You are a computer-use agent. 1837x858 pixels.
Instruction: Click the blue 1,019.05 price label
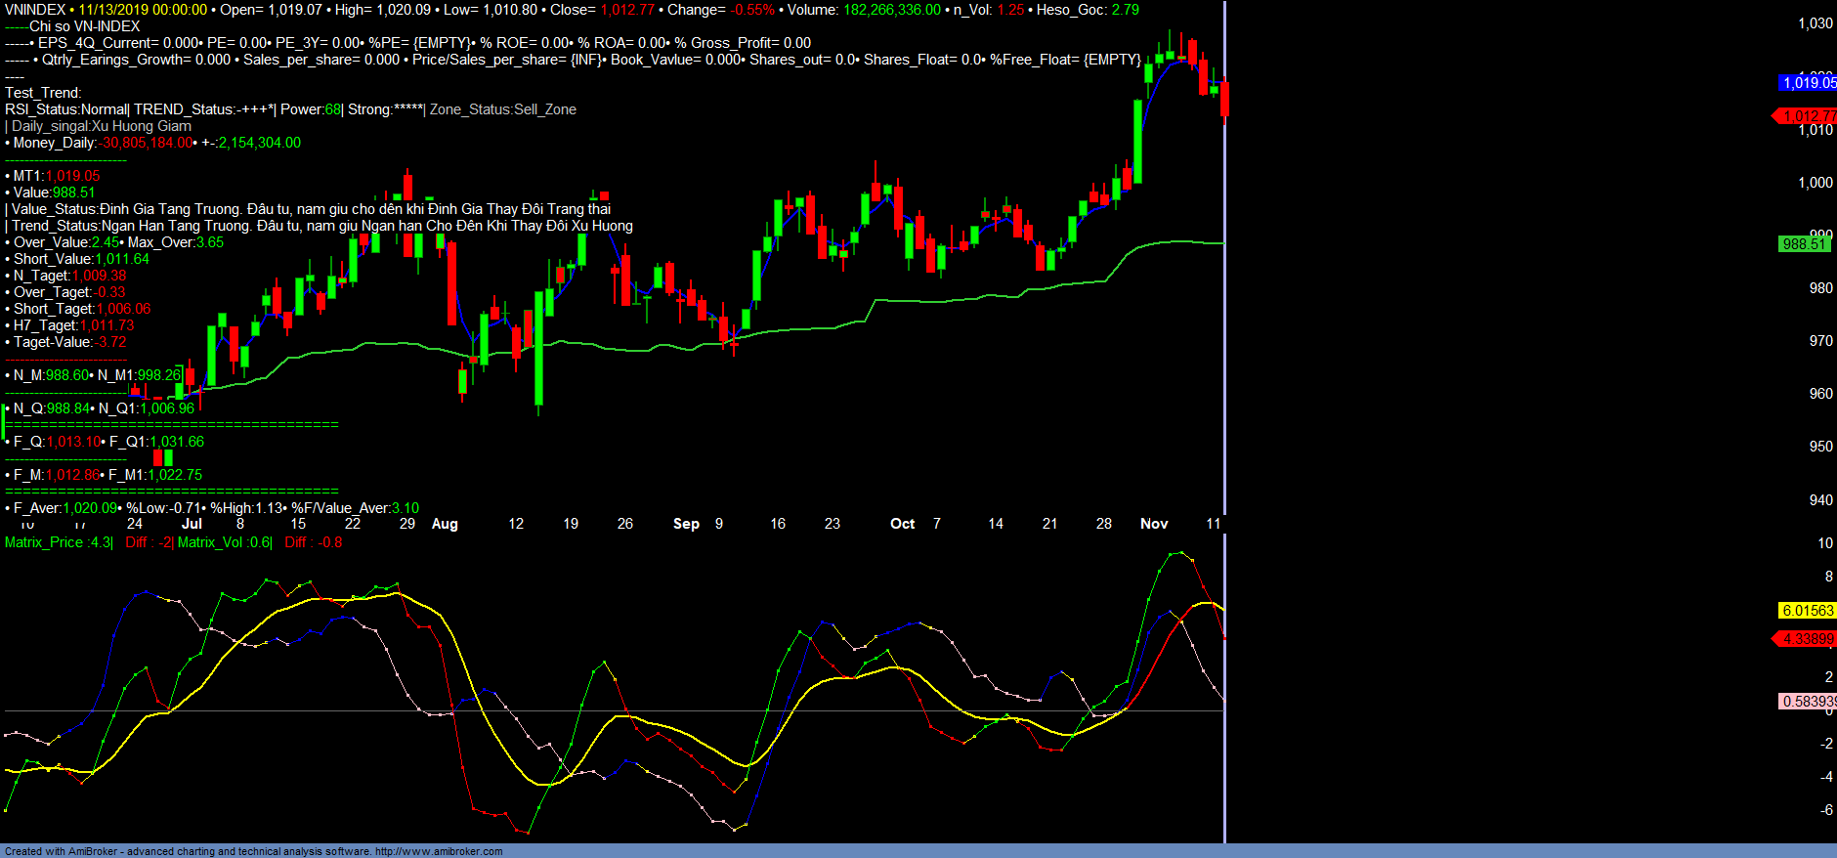tap(1808, 83)
